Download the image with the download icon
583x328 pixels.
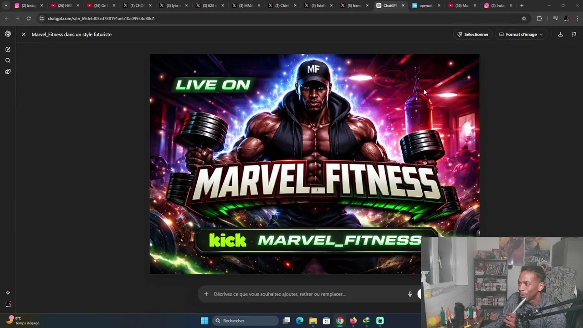560,34
